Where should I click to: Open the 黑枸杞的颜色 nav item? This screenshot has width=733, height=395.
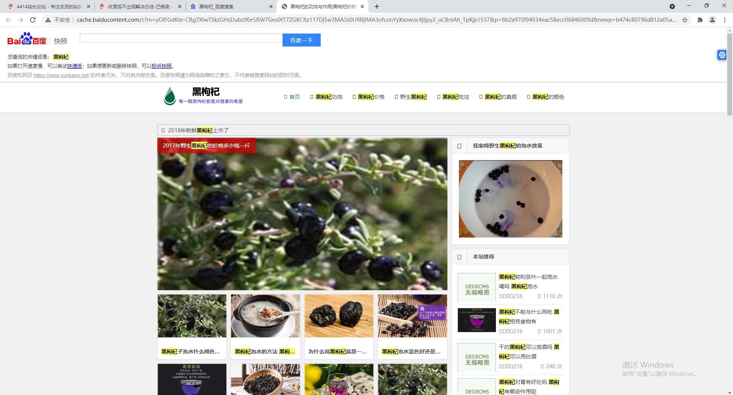[x=546, y=97]
